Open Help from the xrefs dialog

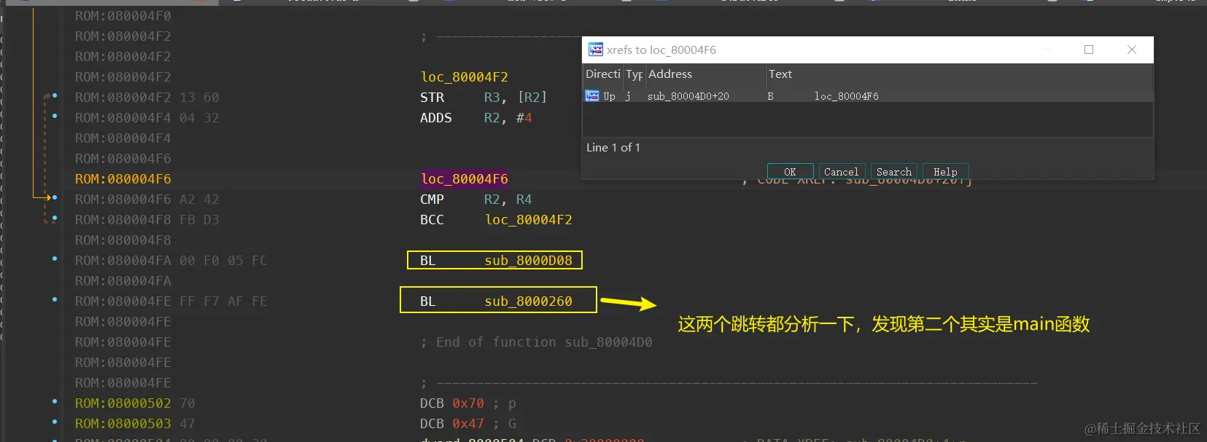[945, 172]
